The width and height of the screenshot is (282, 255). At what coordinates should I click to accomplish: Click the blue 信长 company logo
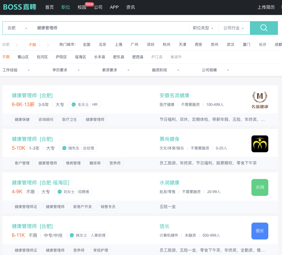[260, 231]
